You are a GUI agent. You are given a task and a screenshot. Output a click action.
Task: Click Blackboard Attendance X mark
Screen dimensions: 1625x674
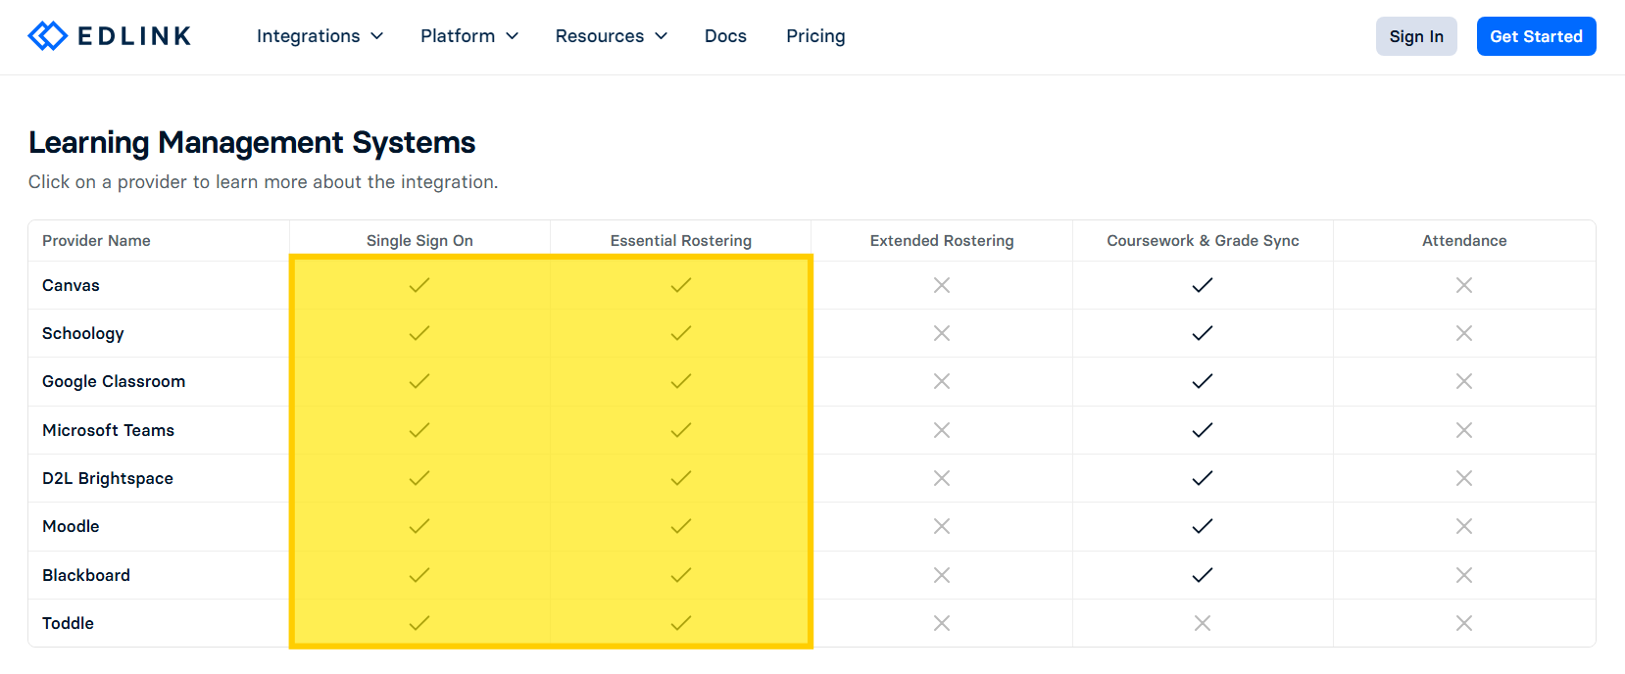pos(1464,575)
